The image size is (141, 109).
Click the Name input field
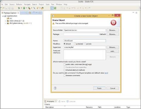click(85, 41)
